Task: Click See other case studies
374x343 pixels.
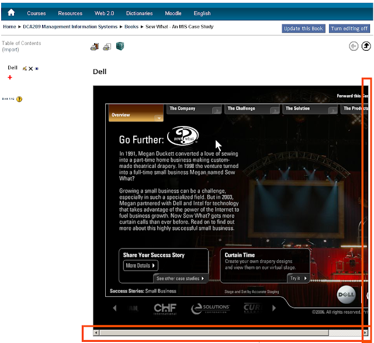Action: click(181, 278)
